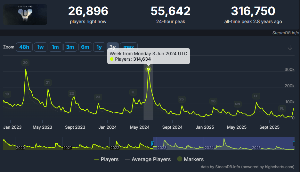Switch zoom to max
This screenshot has height=172, width=300.
[129, 47]
